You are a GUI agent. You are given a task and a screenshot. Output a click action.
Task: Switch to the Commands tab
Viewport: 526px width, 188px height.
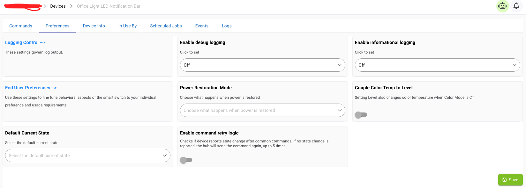coord(21,26)
